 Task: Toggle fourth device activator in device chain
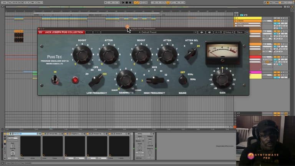click(x=88, y=134)
